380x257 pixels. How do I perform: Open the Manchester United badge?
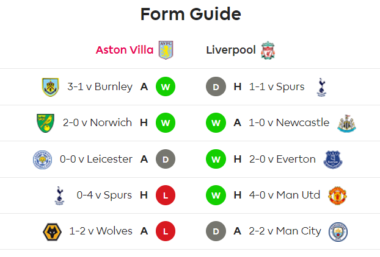337,195
